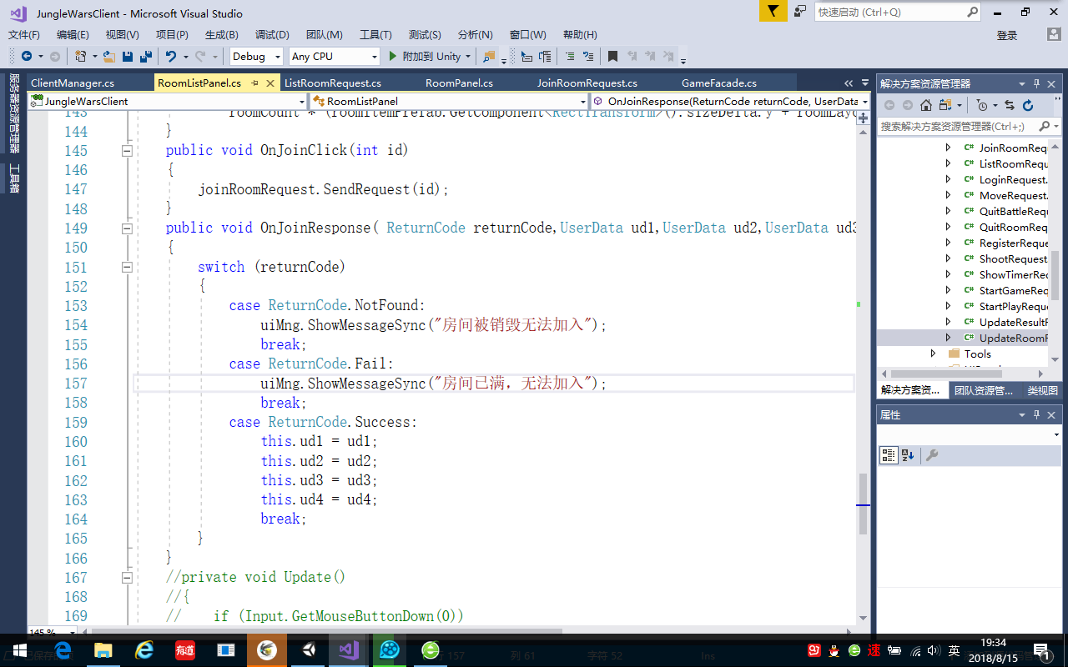Image resolution: width=1068 pixels, height=667 pixels.
Task: Click the Open File folder icon
Action: click(110, 57)
